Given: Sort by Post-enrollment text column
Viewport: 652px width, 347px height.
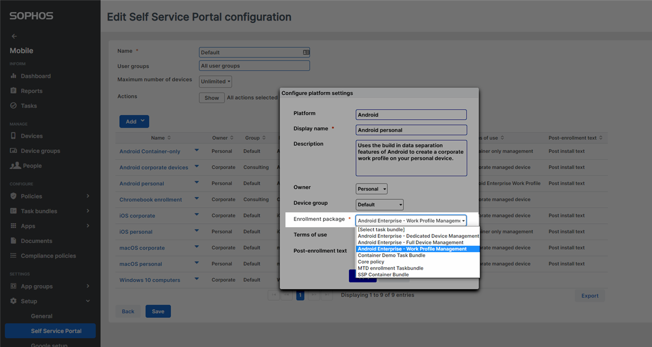Looking at the screenshot, I should pyautogui.click(x=576, y=138).
